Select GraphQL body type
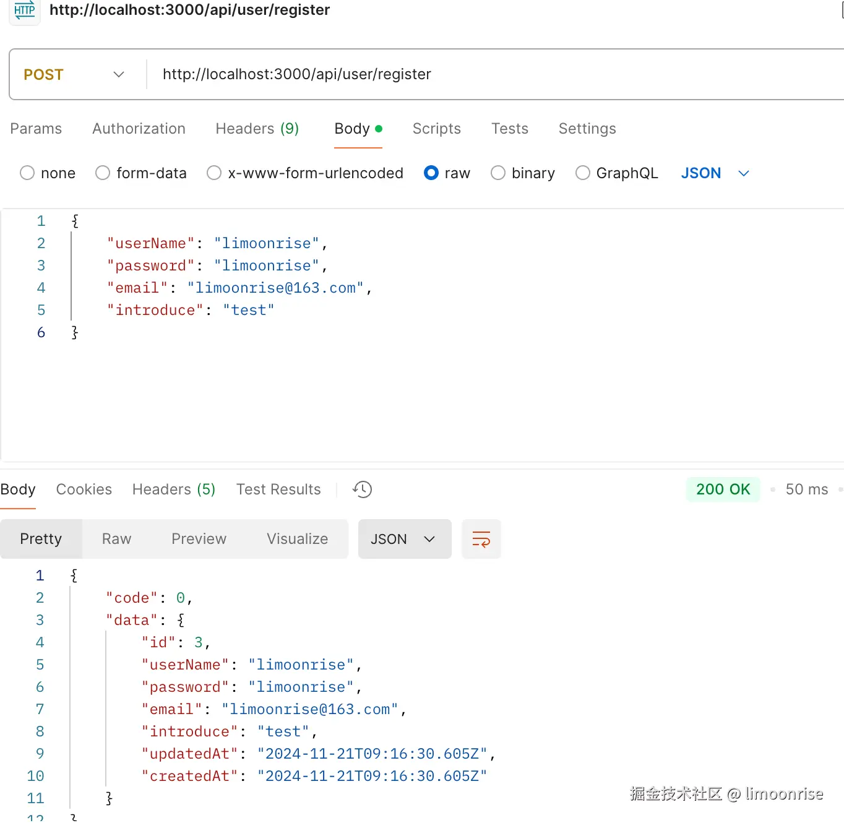The image size is (844, 823). point(583,173)
